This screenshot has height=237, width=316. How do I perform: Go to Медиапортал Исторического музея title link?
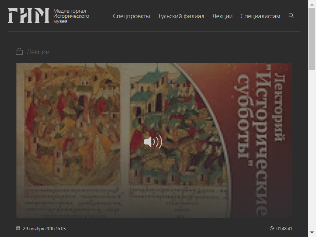[x=71, y=16]
